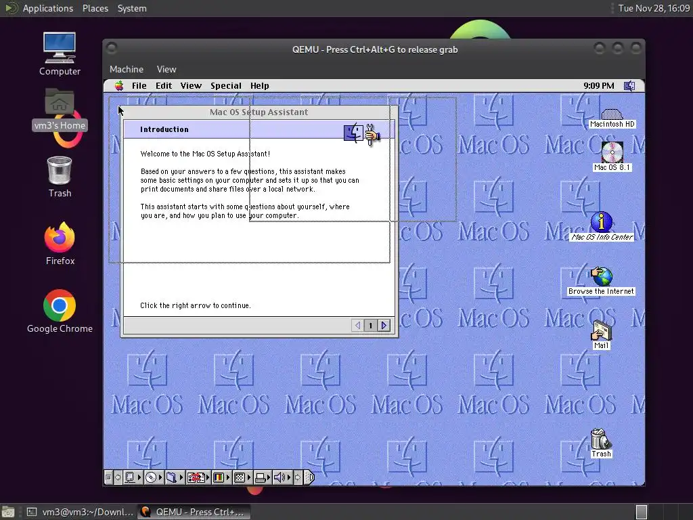The height and width of the screenshot is (520, 693).
Task: Open the QEMU View menu
Action: [166, 70]
